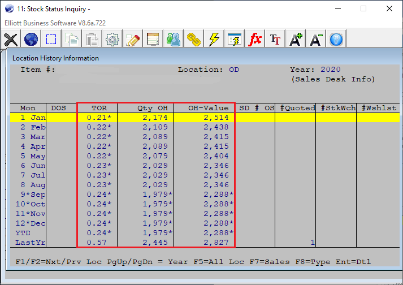Image resolution: width=403 pixels, height=285 pixels.
Task: Click the (Sales Desk Info) label
Action: point(333,79)
